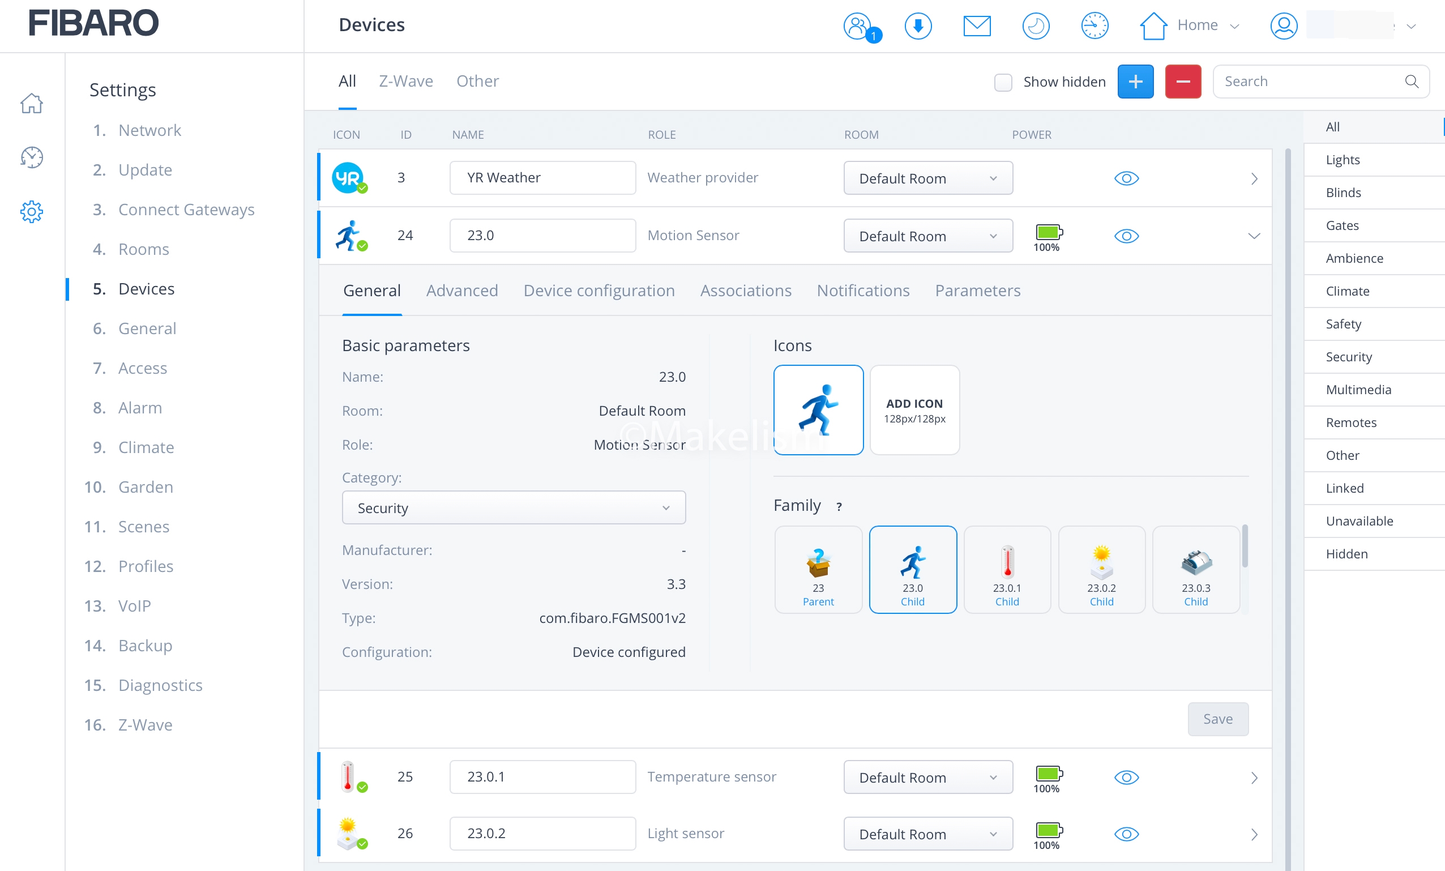Click the Save button

(x=1217, y=719)
